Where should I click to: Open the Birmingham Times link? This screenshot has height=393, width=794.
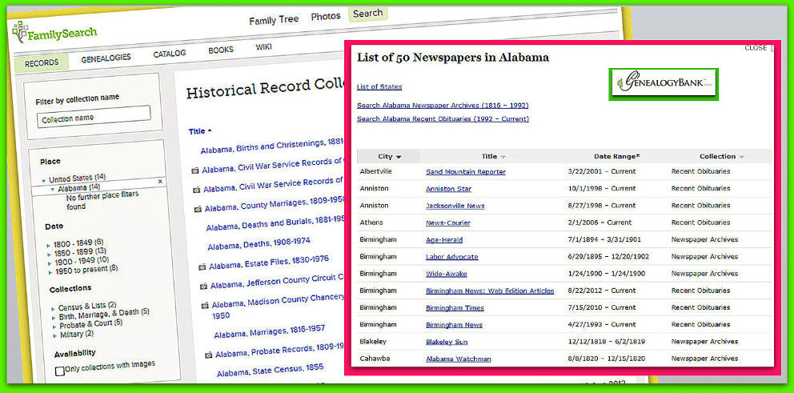(455, 308)
